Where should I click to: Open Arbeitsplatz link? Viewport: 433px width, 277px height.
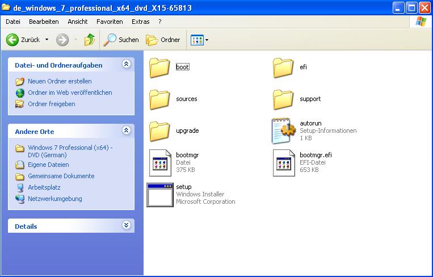click(44, 187)
